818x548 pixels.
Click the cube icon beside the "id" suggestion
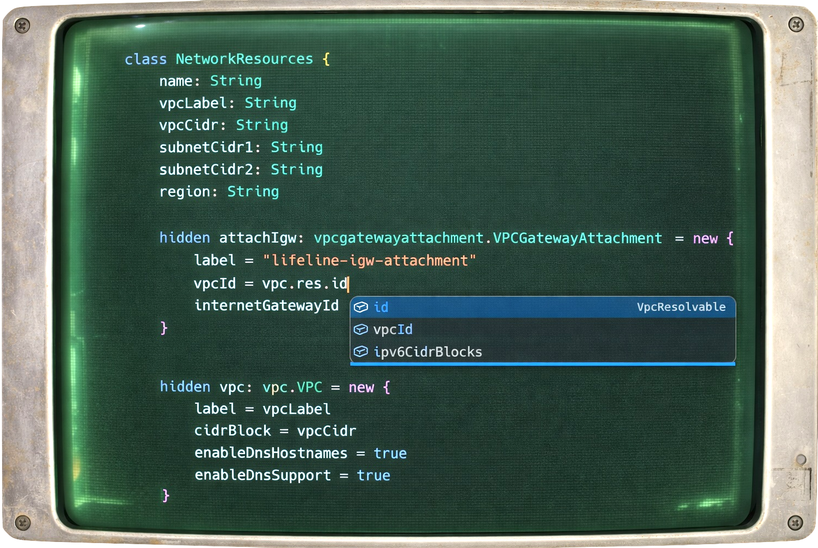pos(361,307)
